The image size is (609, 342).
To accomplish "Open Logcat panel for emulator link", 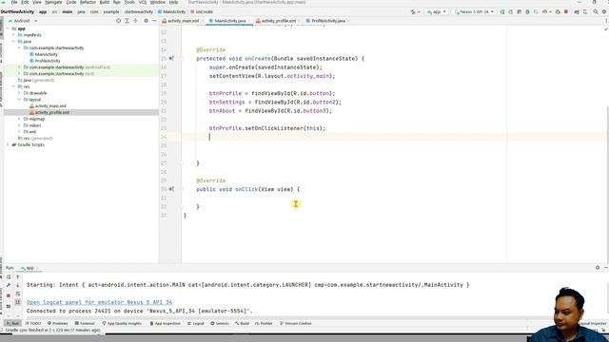I will 99,302.
